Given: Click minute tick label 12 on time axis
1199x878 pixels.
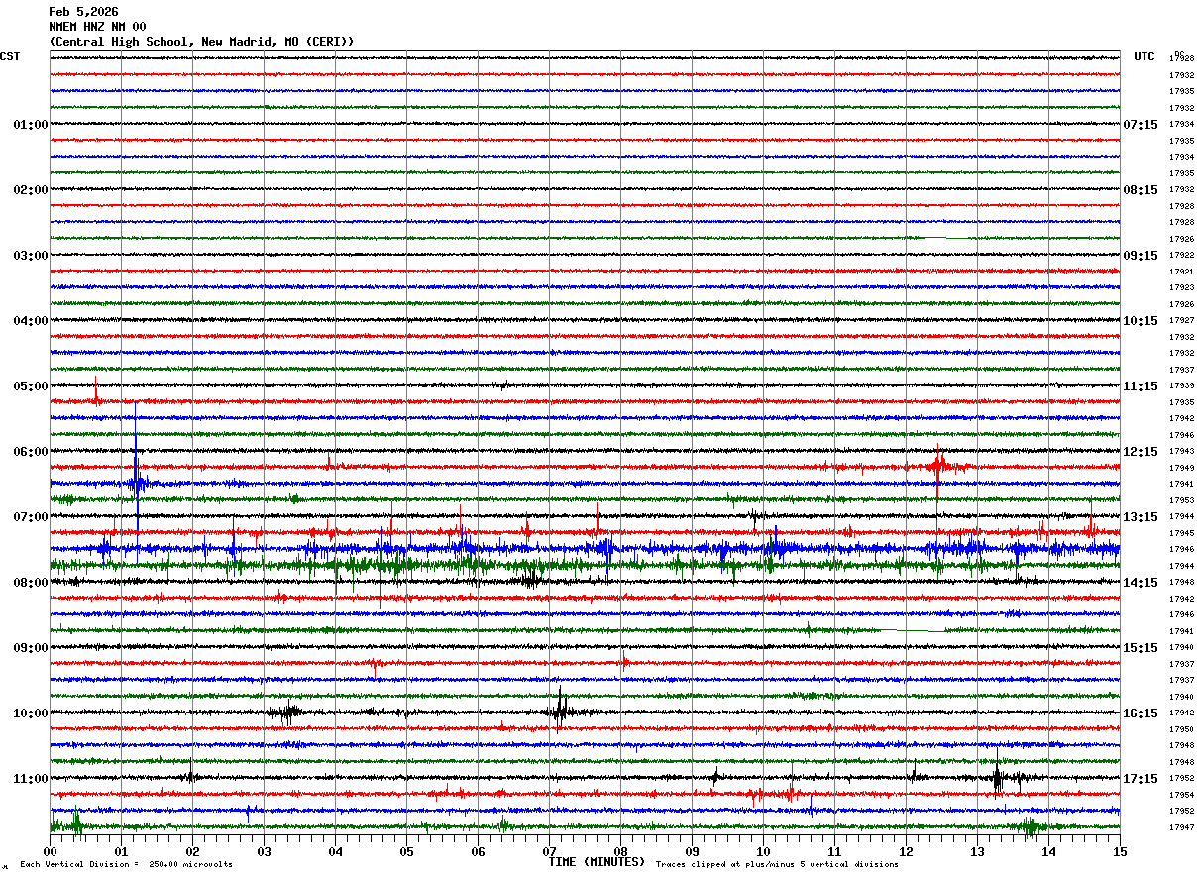Looking at the screenshot, I should tap(906, 851).
